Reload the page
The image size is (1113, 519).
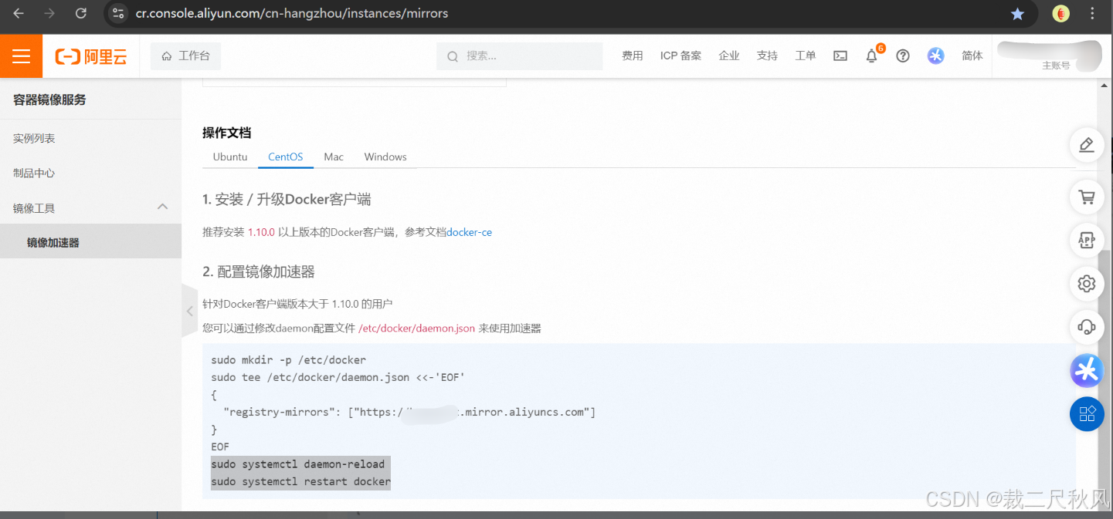coord(81,13)
